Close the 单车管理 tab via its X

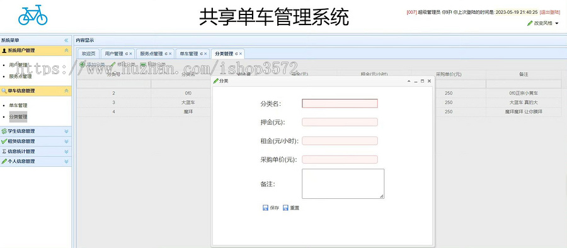[x=205, y=54]
